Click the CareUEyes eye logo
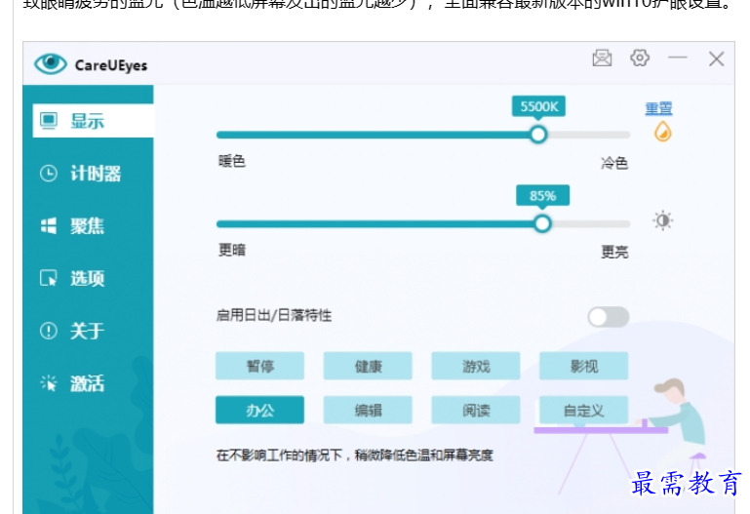Image resolution: width=750 pixels, height=514 pixels. coord(50,63)
